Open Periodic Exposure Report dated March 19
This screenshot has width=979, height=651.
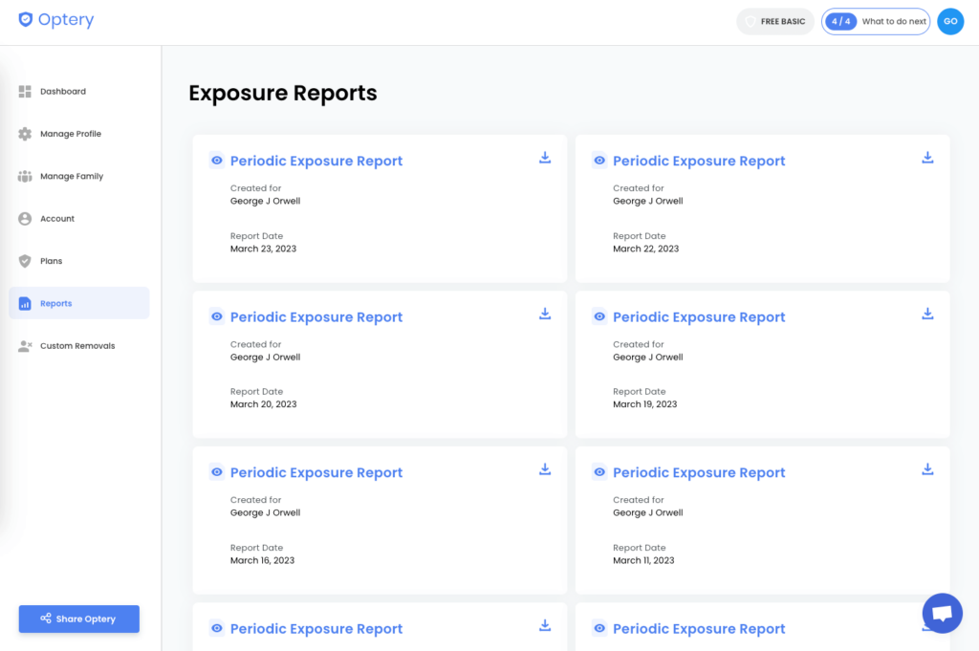pyautogui.click(x=699, y=317)
